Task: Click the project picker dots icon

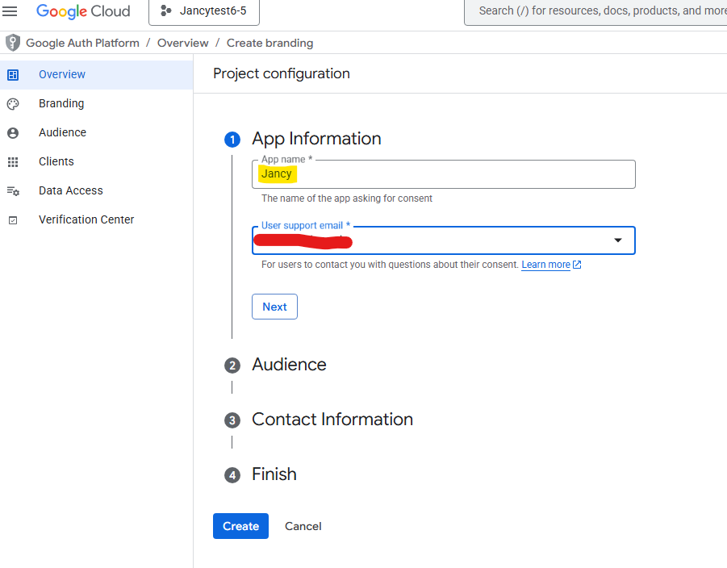Action: coord(166,10)
